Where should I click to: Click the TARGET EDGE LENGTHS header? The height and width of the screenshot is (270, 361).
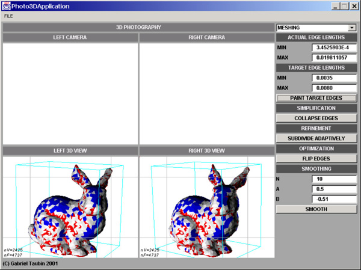[316, 68]
